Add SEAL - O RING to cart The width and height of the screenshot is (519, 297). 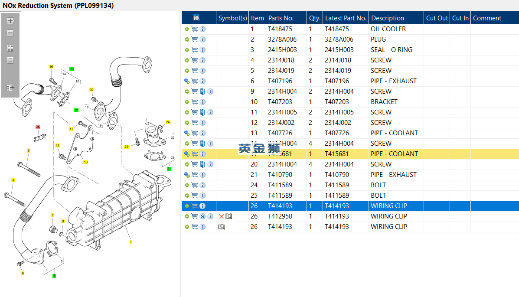click(x=195, y=50)
